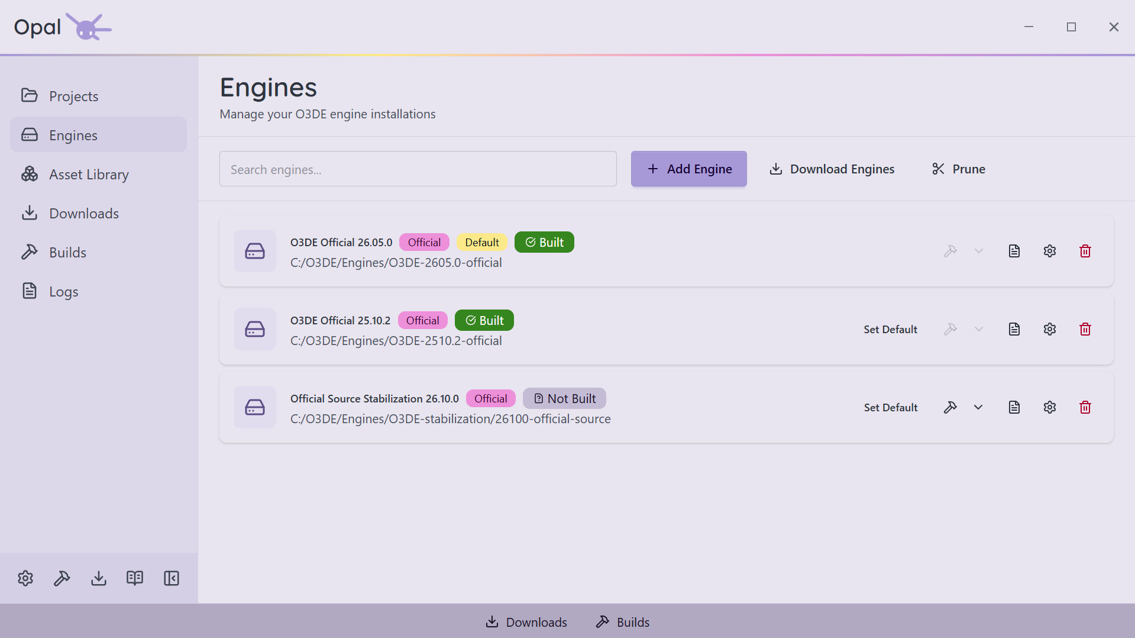Open Downloads in bottom status bar

click(526, 622)
